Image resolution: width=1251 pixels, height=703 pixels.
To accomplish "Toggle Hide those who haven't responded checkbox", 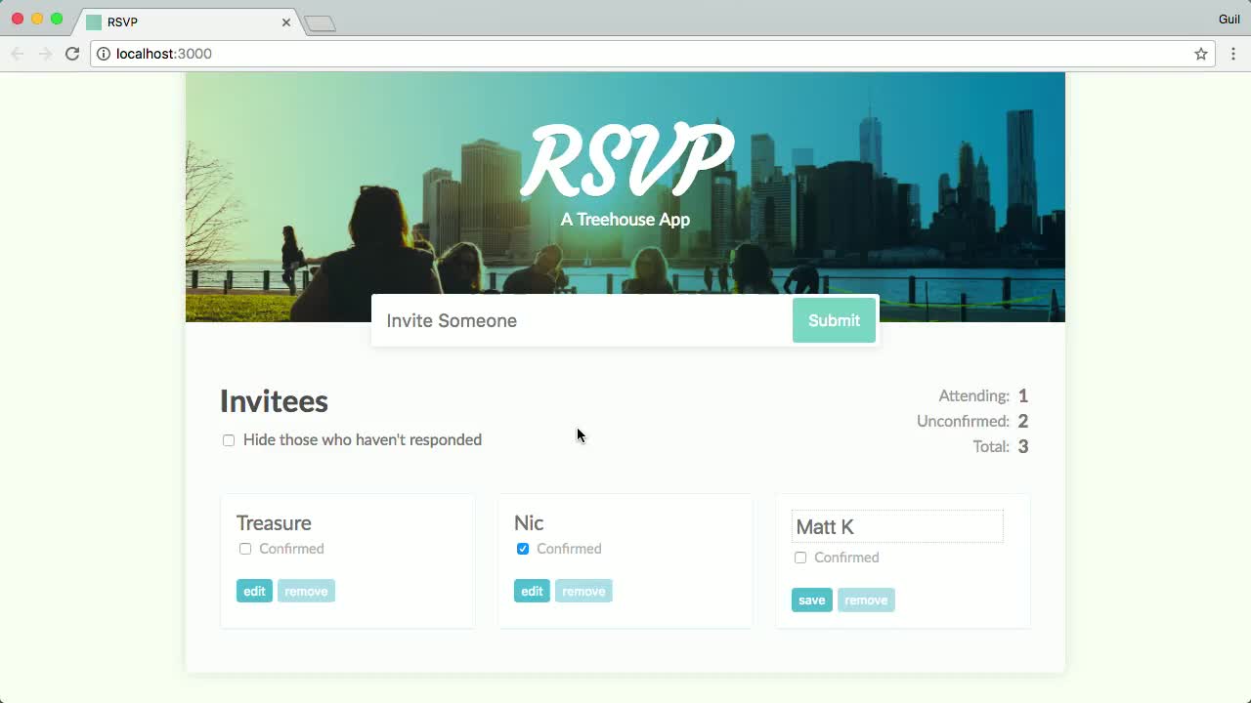I will 229,440.
